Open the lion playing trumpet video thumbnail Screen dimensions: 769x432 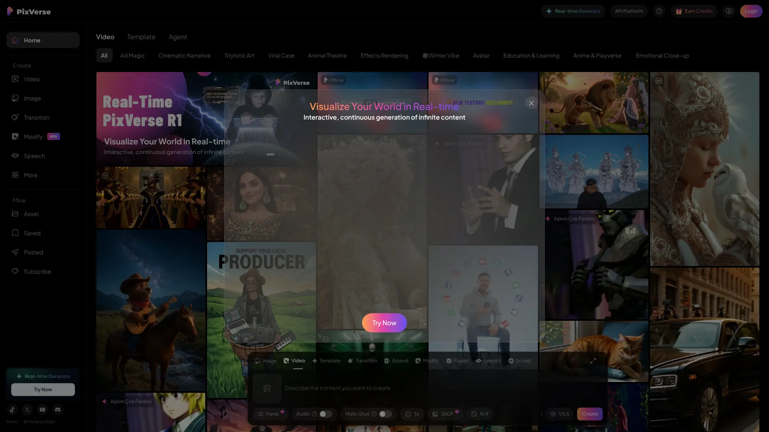pos(594,102)
